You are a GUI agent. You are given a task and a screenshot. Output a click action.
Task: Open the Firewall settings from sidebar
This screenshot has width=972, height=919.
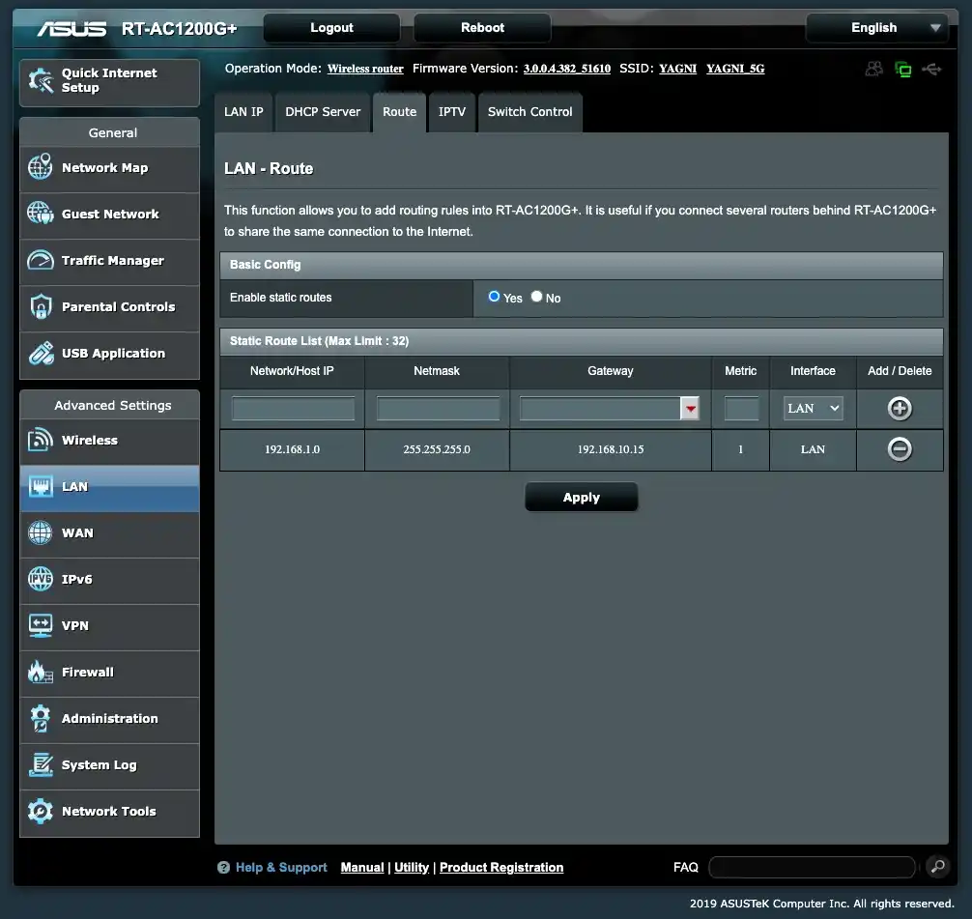pyautogui.click(x=88, y=673)
